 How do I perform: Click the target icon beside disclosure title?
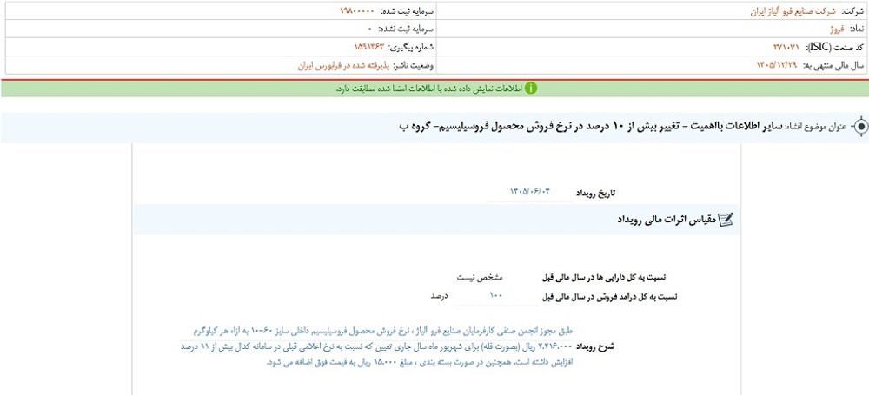(x=860, y=126)
